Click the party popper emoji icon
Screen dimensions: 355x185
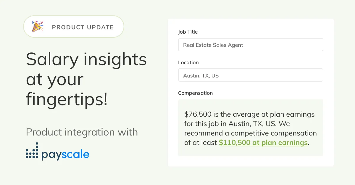coord(38,27)
